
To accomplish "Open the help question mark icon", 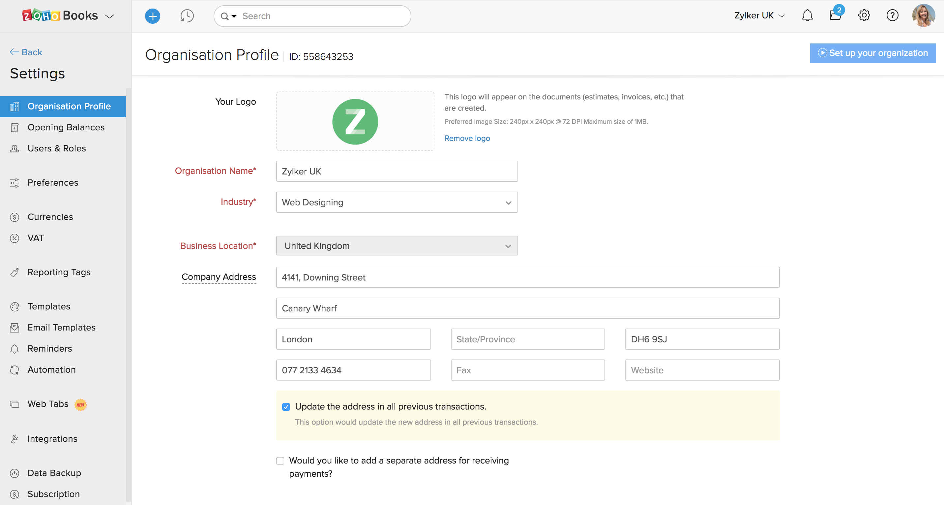I will click(892, 15).
